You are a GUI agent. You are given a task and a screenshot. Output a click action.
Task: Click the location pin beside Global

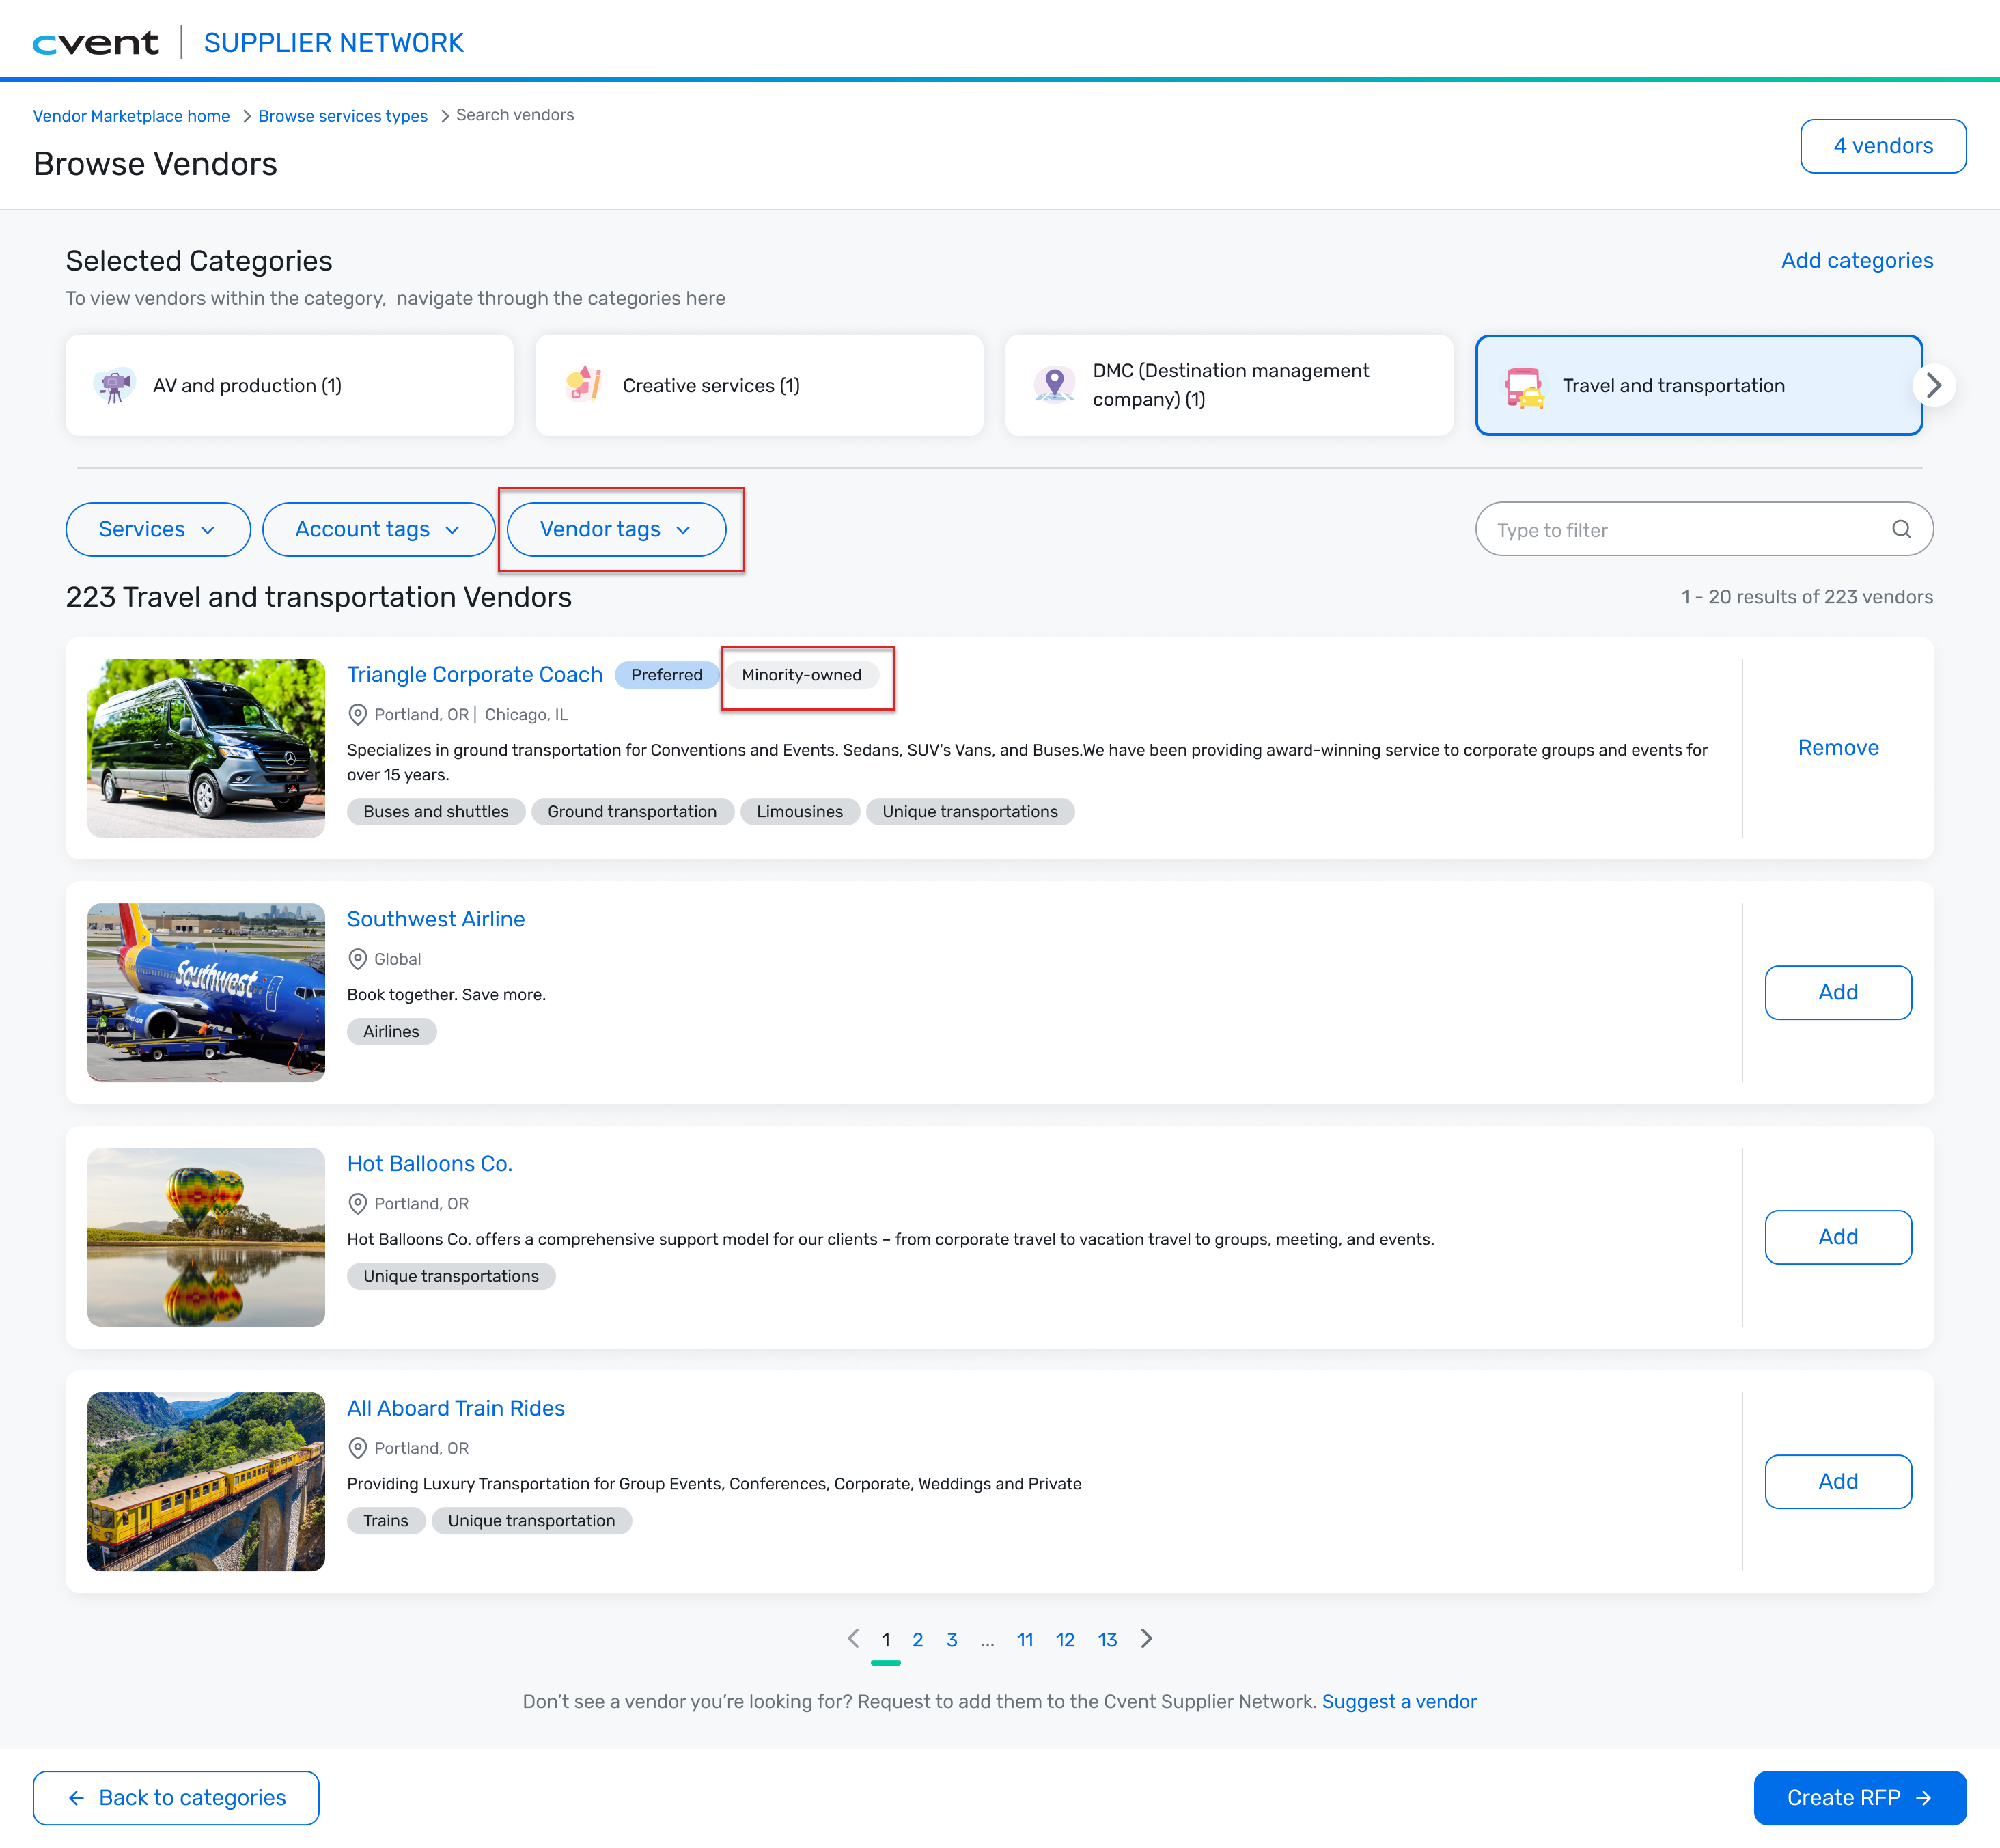point(357,959)
